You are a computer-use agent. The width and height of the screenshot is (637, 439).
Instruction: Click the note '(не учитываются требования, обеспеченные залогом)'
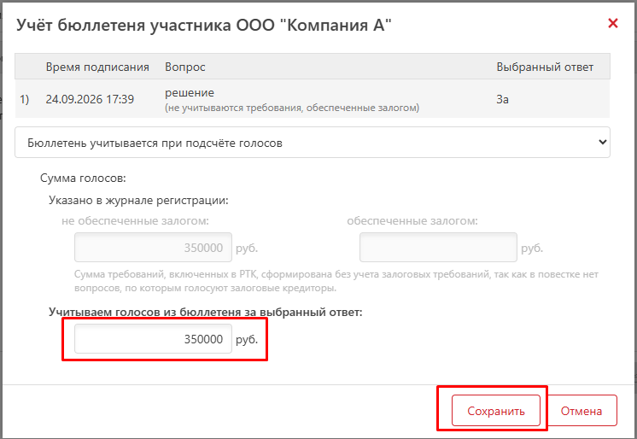(x=292, y=108)
